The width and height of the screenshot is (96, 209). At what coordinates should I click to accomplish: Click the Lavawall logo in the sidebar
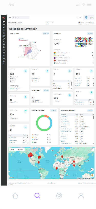(4, 18)
